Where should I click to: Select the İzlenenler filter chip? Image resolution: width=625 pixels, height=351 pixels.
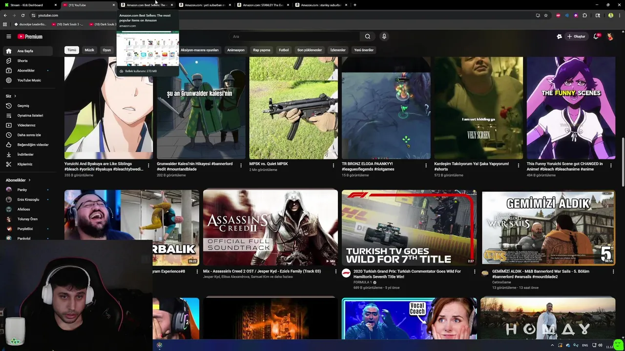tap(338, 50)
